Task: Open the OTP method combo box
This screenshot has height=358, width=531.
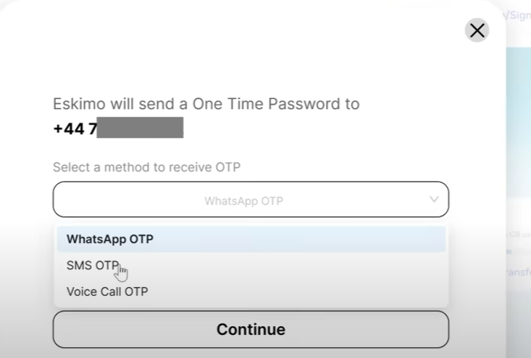Action: point(251,200)
